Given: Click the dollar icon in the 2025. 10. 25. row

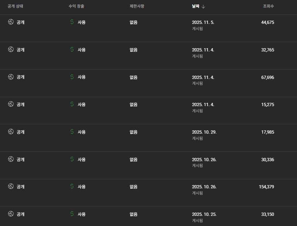Looking at the screenshot, I should click(x=72, y=214).
